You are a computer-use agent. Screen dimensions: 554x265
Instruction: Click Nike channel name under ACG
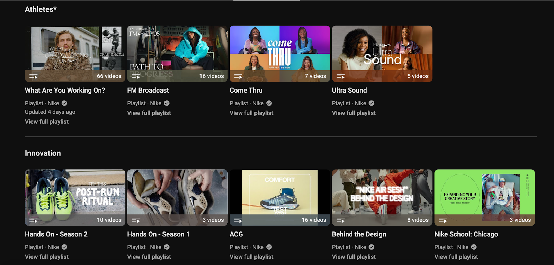(x=258, y=247)
